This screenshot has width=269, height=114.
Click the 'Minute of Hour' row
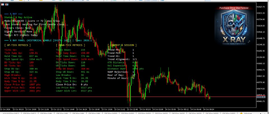tap(120, 78)
